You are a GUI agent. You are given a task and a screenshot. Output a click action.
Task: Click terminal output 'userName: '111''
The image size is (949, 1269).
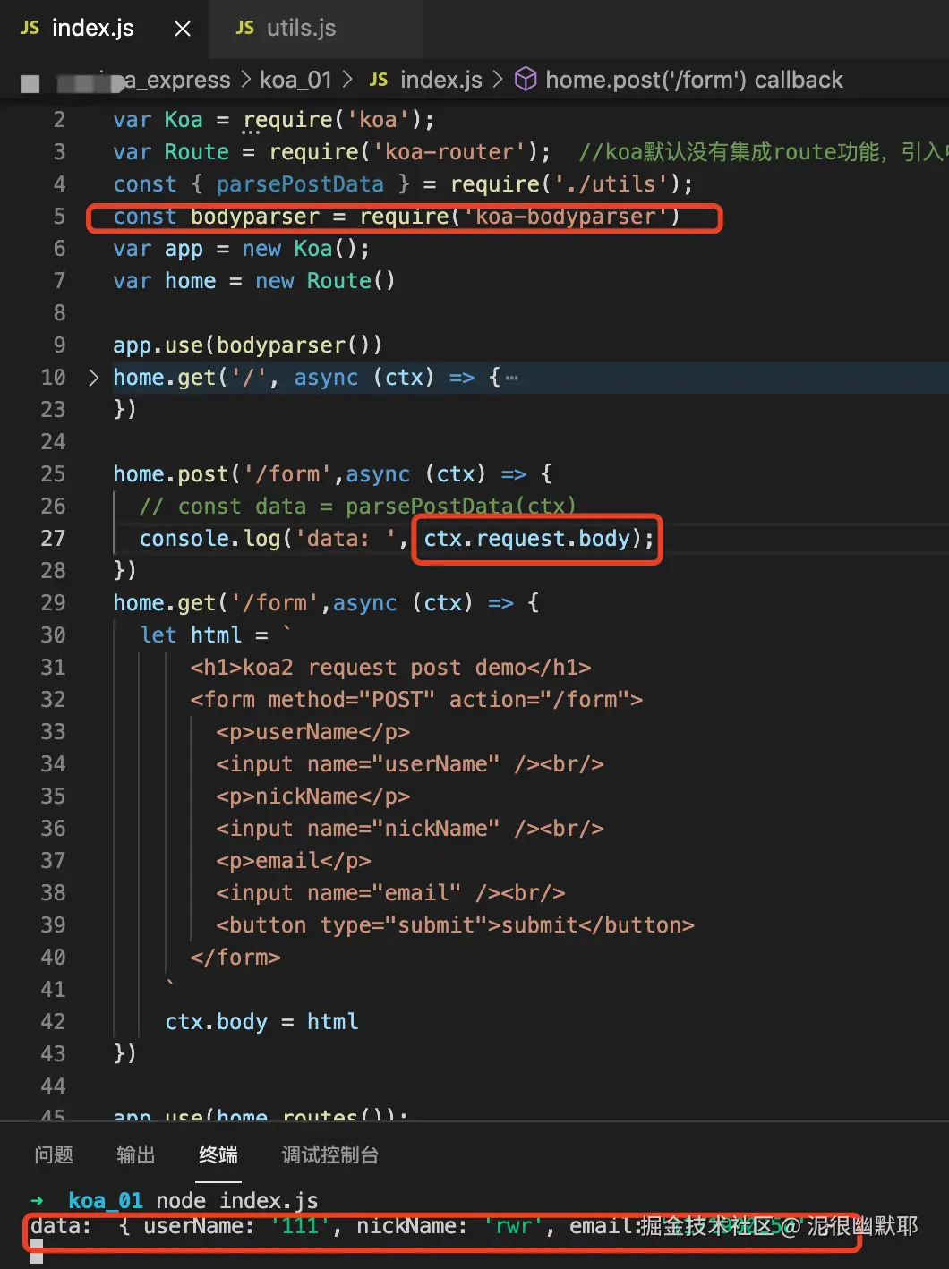click(237, 1226)
